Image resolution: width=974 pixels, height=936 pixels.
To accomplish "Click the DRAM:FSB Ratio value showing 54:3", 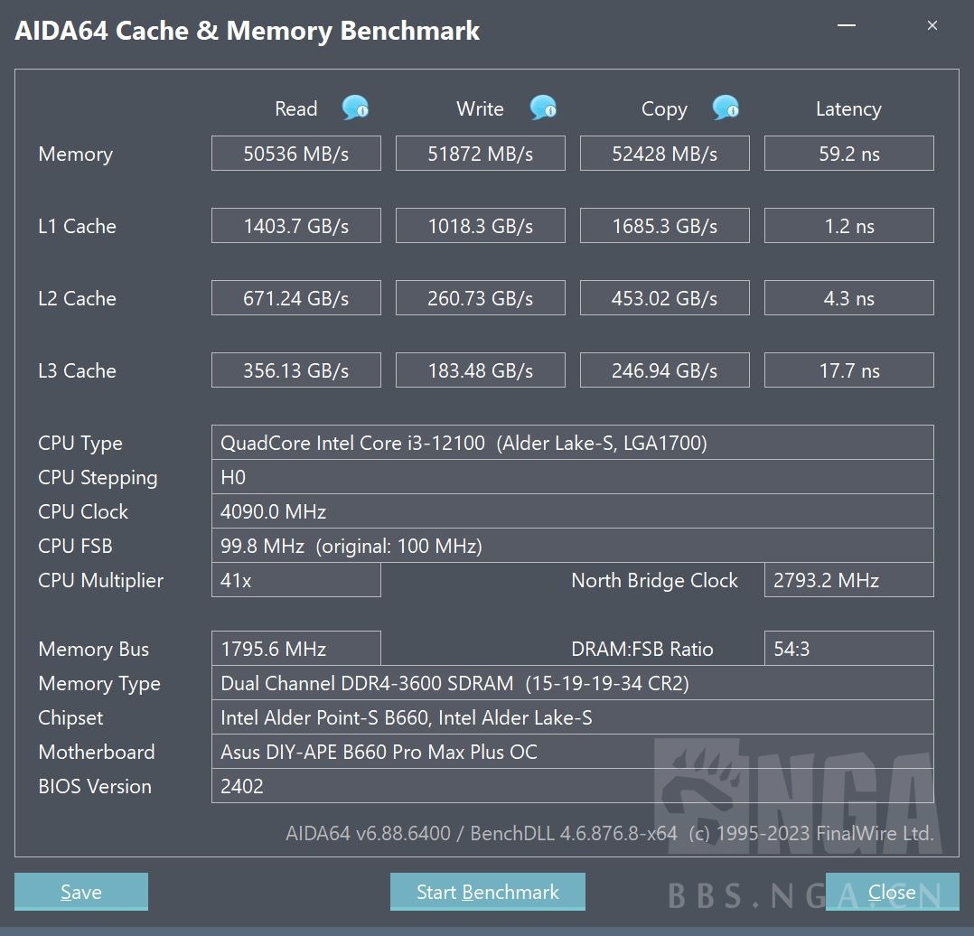I will point(848,648).
